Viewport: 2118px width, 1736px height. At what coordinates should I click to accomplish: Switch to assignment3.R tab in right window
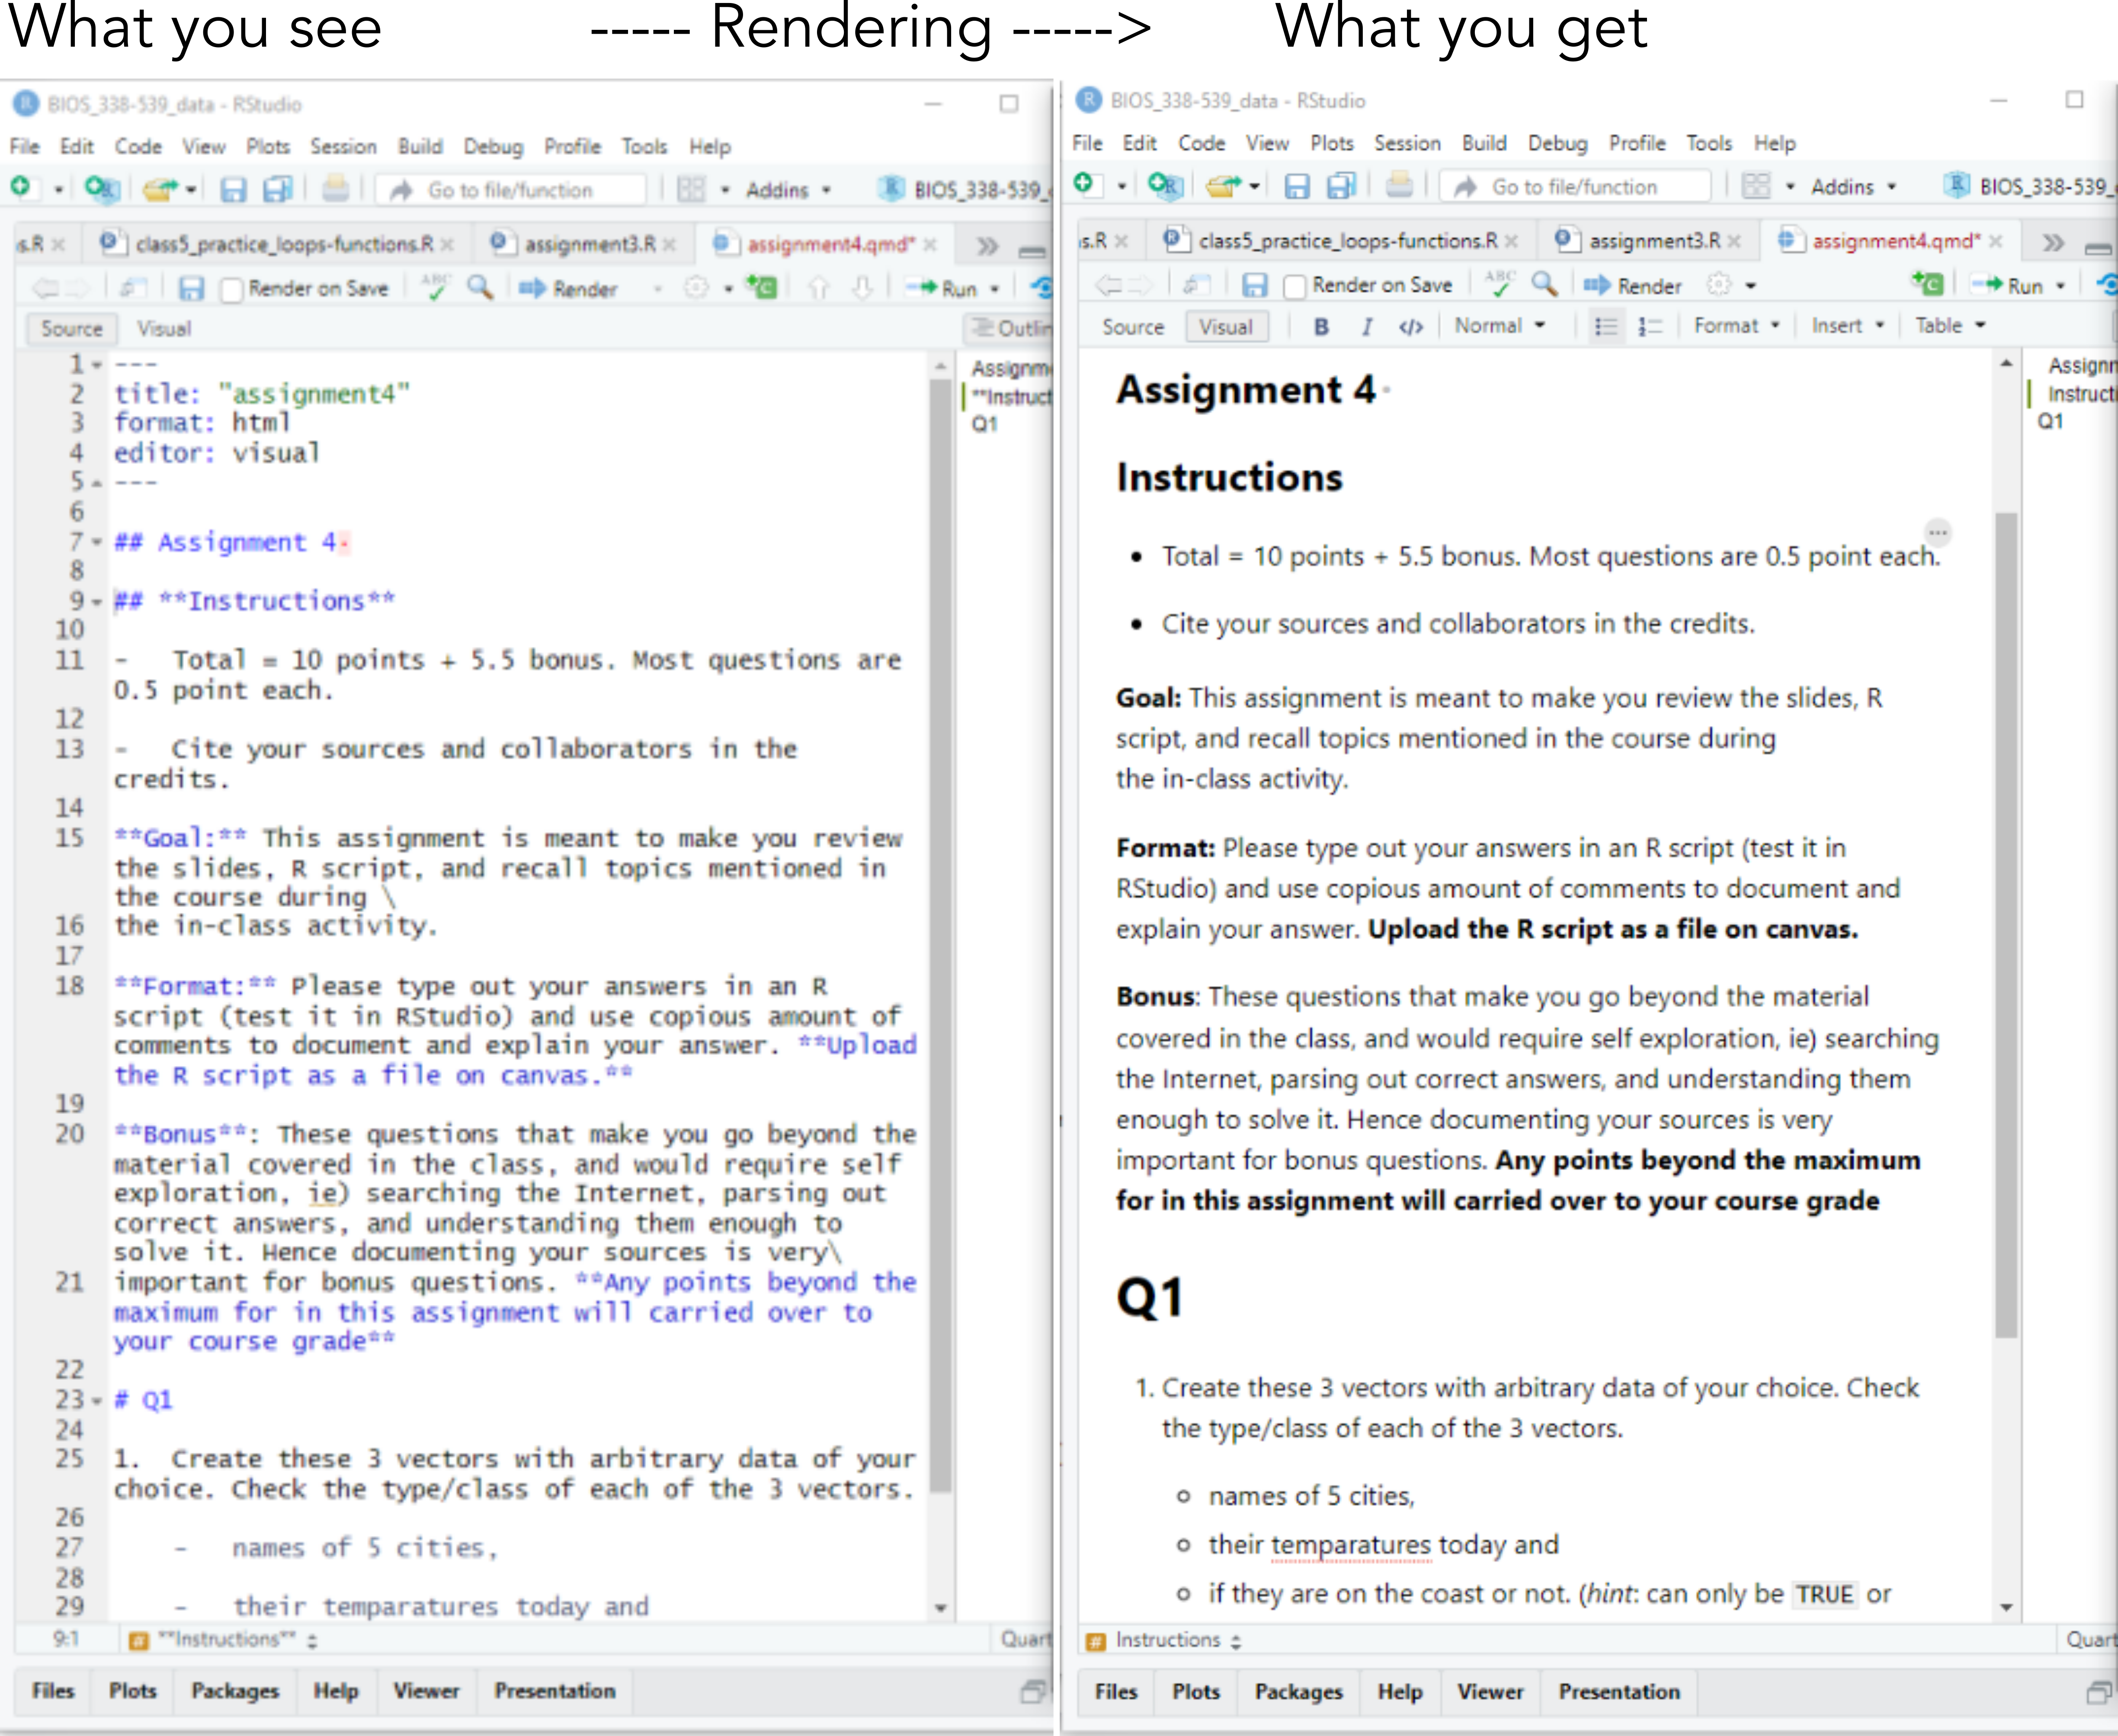click(x=1654, y=240)
